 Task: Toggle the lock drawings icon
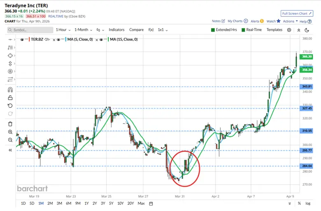coord(10,98)
